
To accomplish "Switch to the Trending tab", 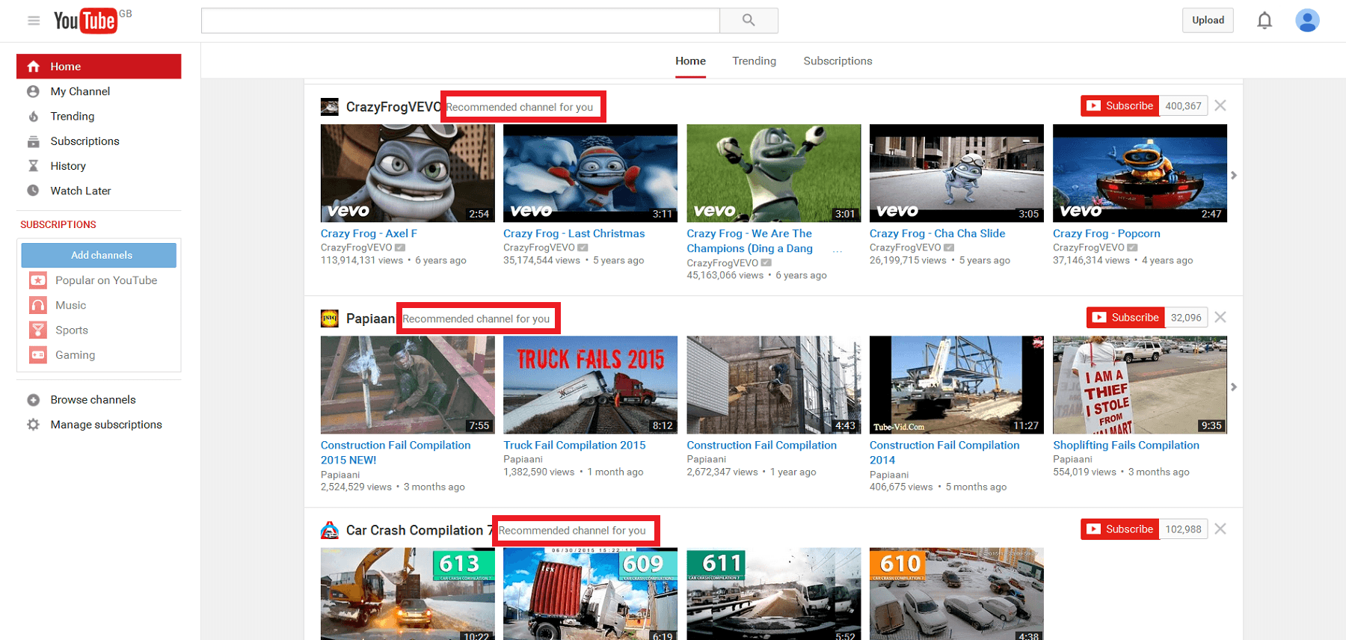I will coord(754,61).
